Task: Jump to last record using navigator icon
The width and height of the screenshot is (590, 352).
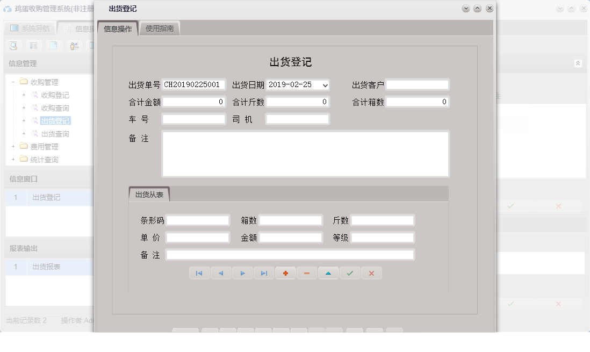Action: pyautogui.click(x=264, y=273)
